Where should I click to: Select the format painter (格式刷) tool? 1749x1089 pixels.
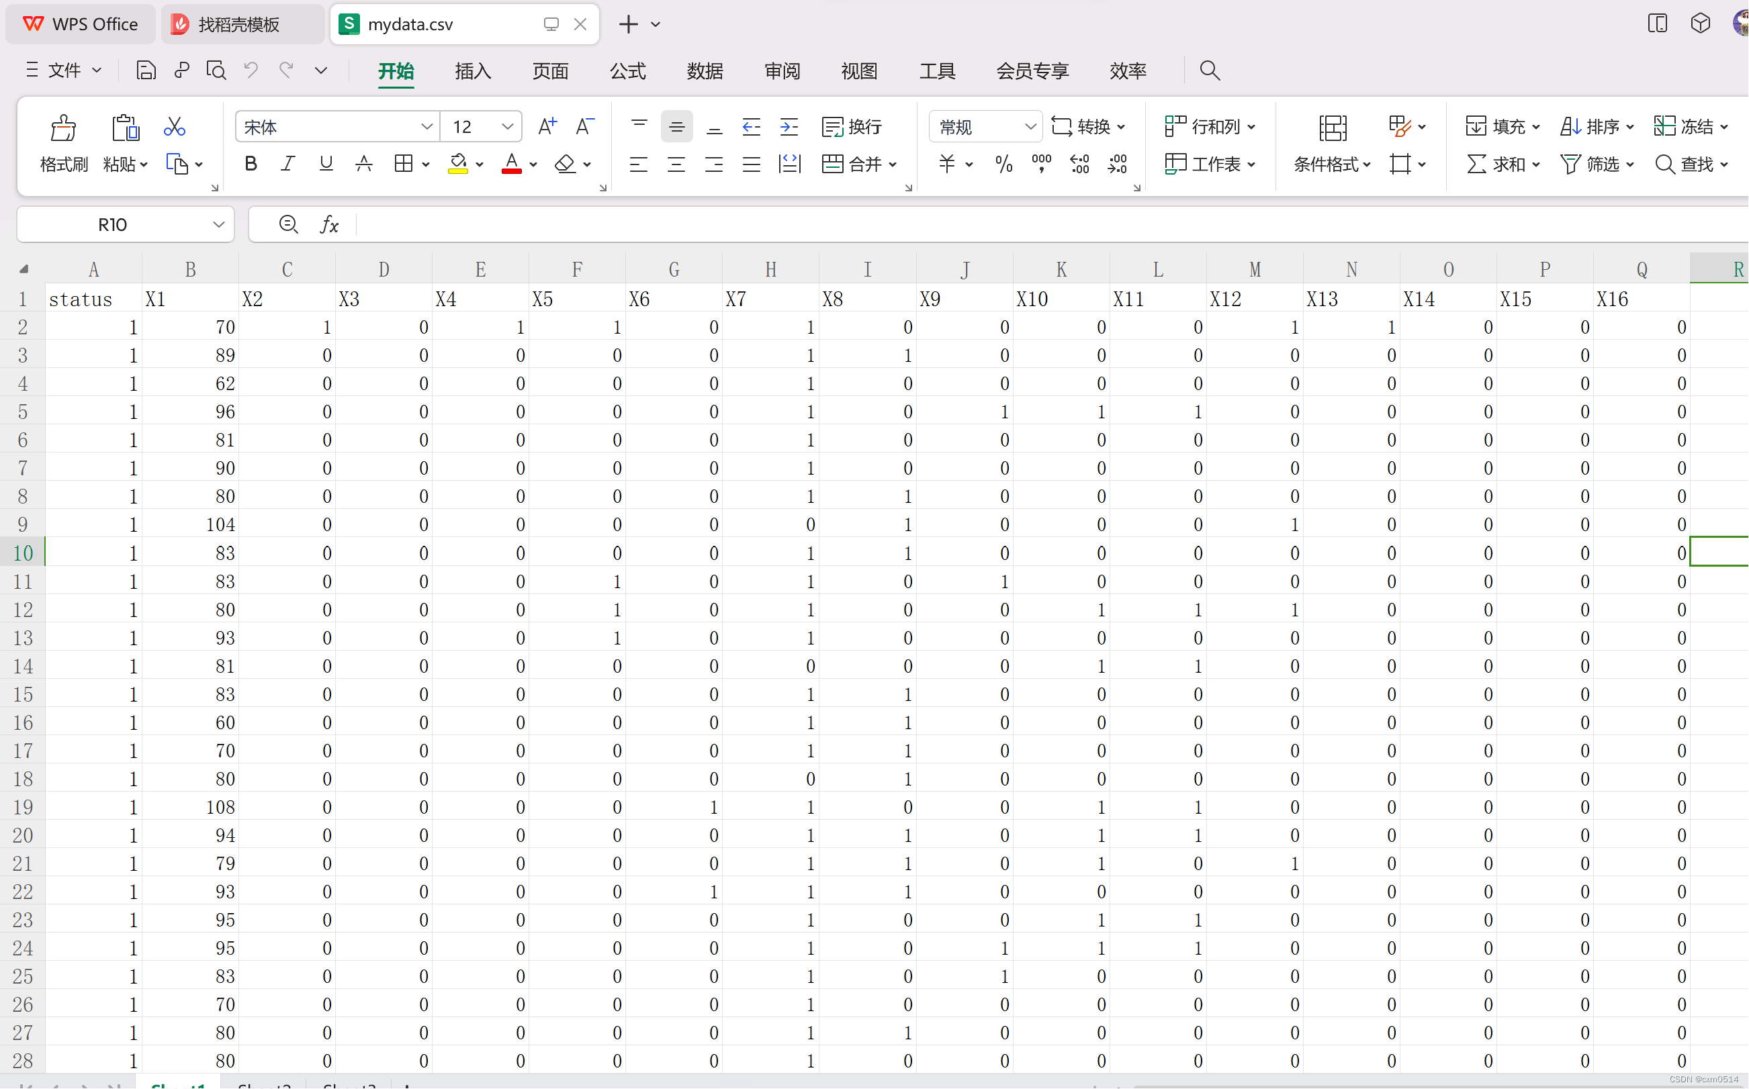coord(63,141)
